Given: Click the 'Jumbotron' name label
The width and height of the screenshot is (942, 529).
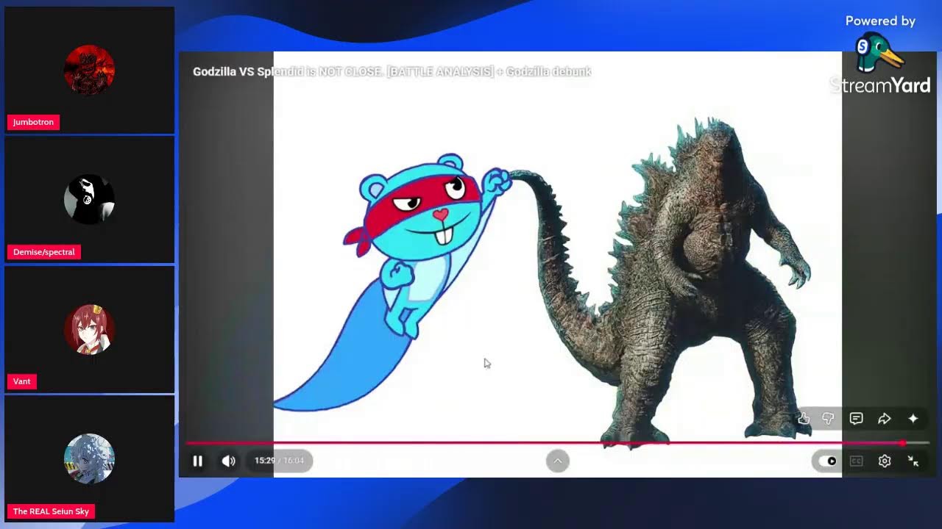Looking at the screenshot, I should (x=33, y=122).
